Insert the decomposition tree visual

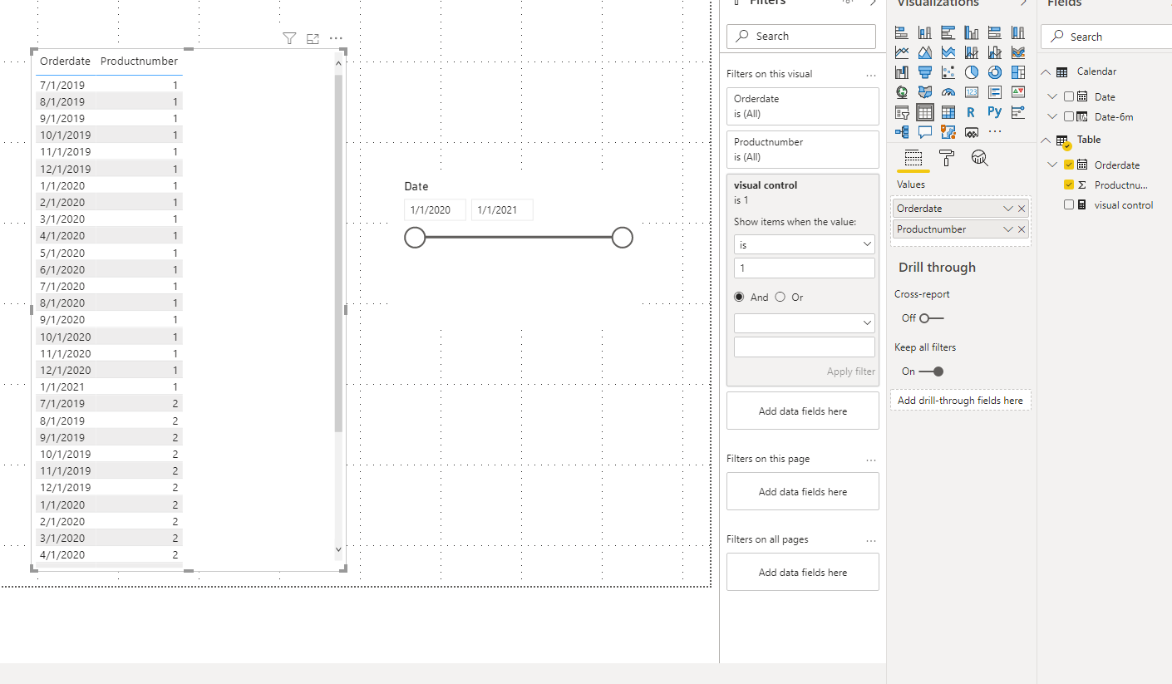coord(902,132)
